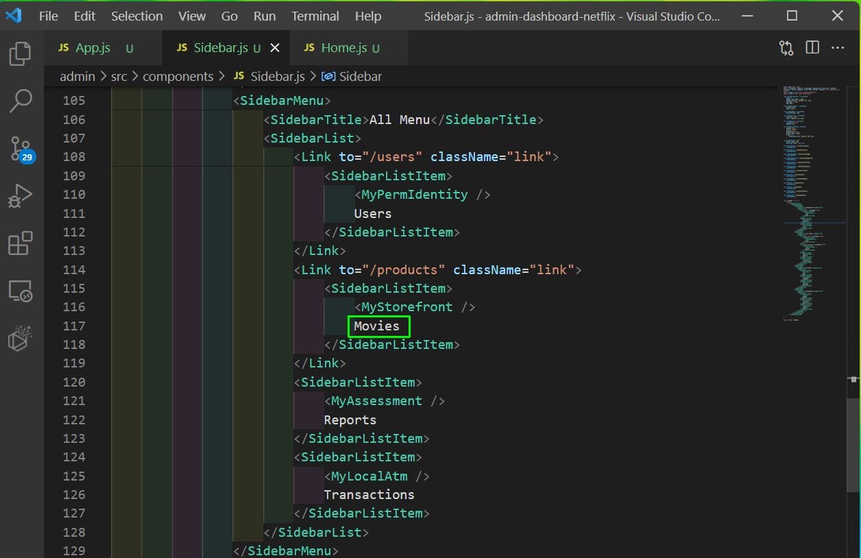861x558 pixels.
Task: Click opening SidebarListItem tag on line 120
Action: (x=358, y=382)
